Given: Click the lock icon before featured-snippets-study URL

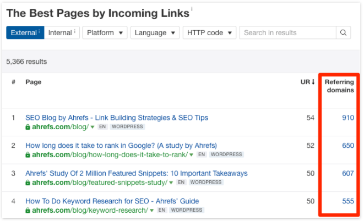Looking at the screenshot, I should point(28,183).
